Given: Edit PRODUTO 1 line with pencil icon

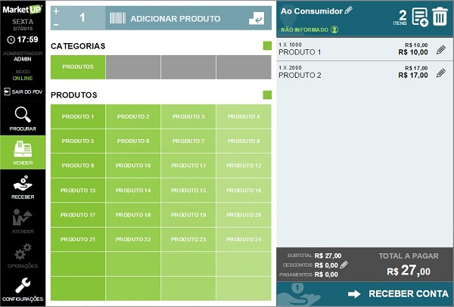Looking at the screenshot, I should [441, 50].
